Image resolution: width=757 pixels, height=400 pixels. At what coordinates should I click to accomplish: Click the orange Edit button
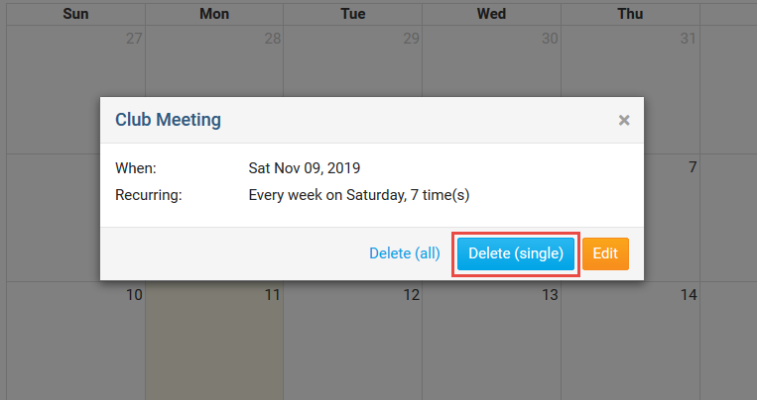605,253
